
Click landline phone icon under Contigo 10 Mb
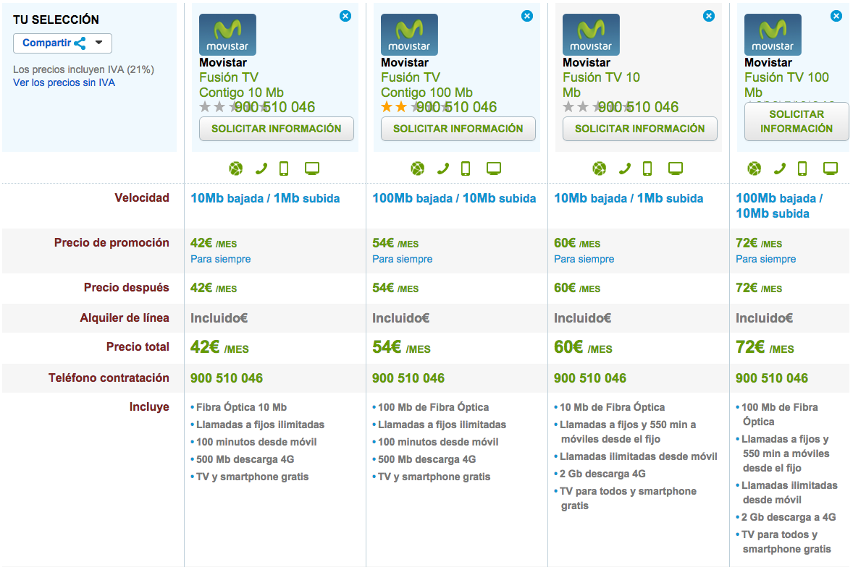click(x=261, y=169)
